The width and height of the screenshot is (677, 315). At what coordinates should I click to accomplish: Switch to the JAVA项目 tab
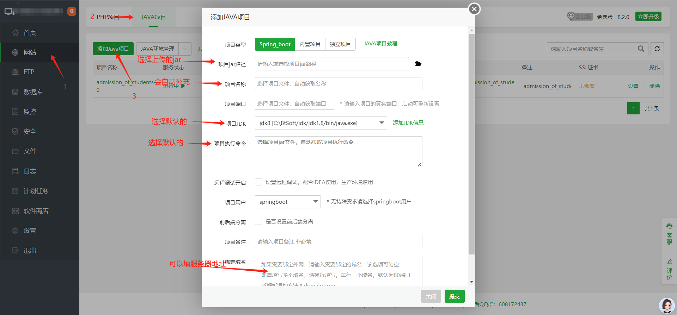tap(153, 17)
